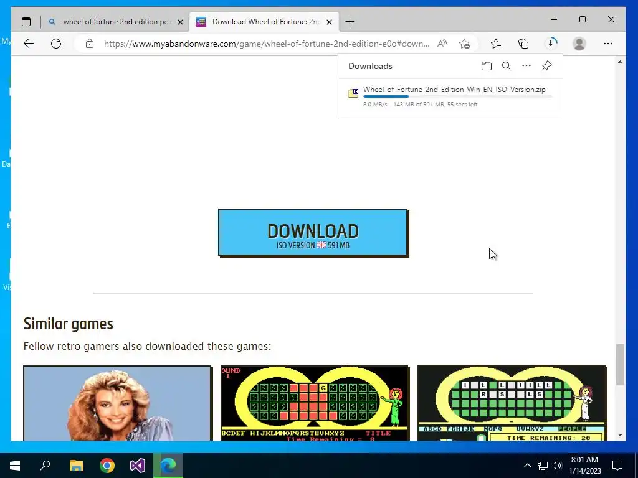Close the wheel of fortune search tab
This screenshot has height=478, width=638.
coord(180,22)
